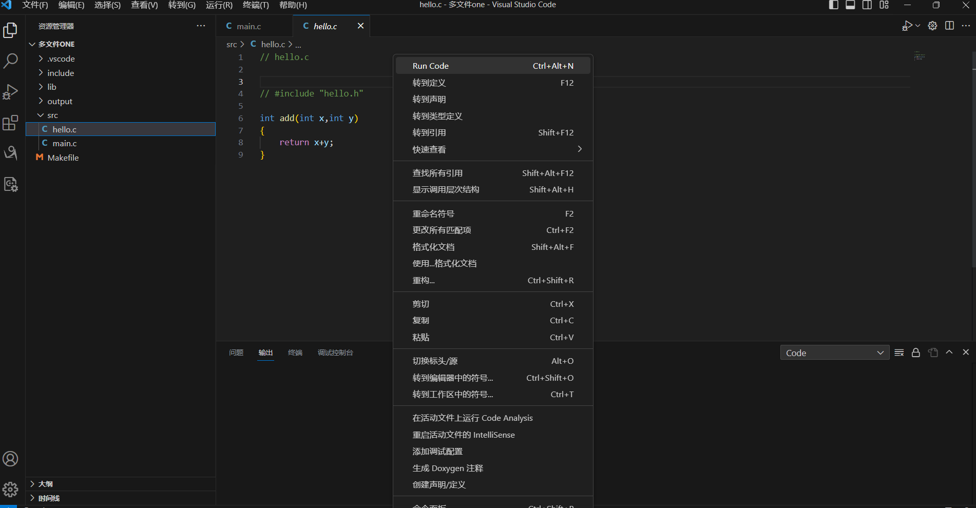Image resolution: width=976 pixels, height=508 pixels.
Task: Toggle secondary side bar layout icon
Action: point(867,5)
